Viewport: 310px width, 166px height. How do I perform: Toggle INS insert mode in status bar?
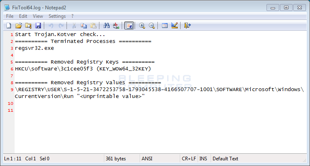click(203, 159)
